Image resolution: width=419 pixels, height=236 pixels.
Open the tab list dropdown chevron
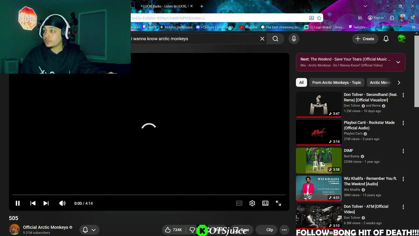(365, 6)
